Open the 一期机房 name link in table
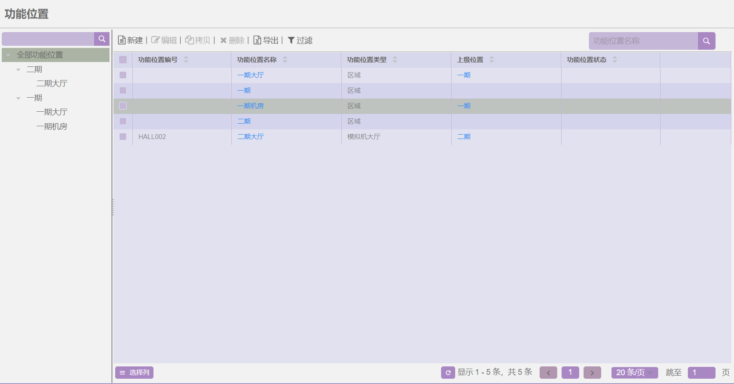734x384 pixels. pyautogui.click(x=251, y=106)
